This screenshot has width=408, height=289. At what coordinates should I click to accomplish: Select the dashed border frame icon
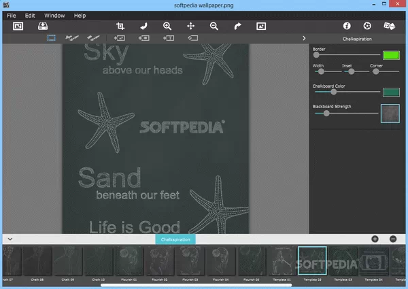51,38
